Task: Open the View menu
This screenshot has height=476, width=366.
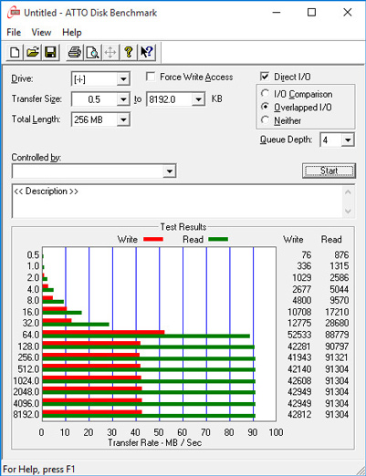Action: (41, 32)
